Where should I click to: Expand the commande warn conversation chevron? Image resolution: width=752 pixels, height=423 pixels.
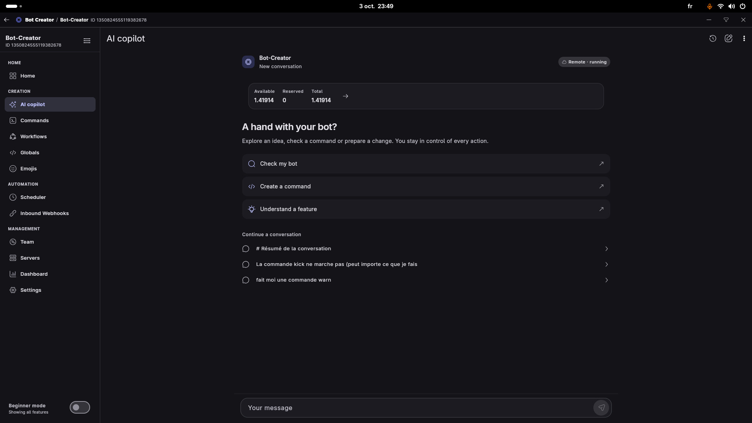point(606,280)
